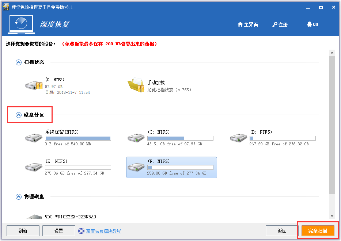Click the C: partition usage bar
Image resolution: width=341 pixels, height=241 pixels.
[x=180, y=138]
